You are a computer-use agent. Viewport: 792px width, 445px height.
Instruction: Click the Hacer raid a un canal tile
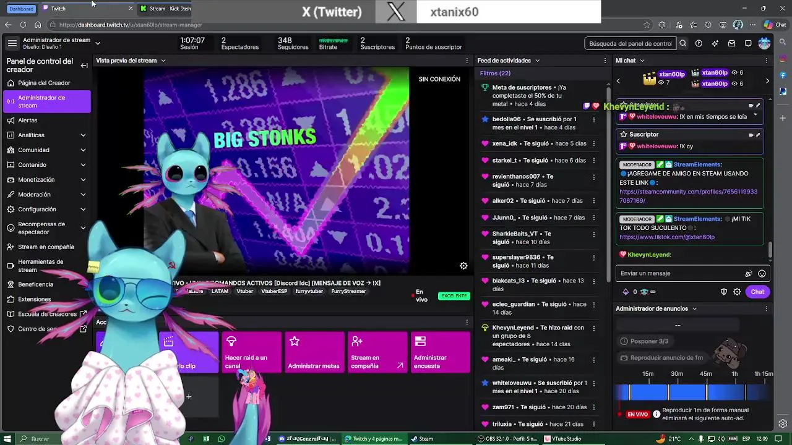(251, 352)
